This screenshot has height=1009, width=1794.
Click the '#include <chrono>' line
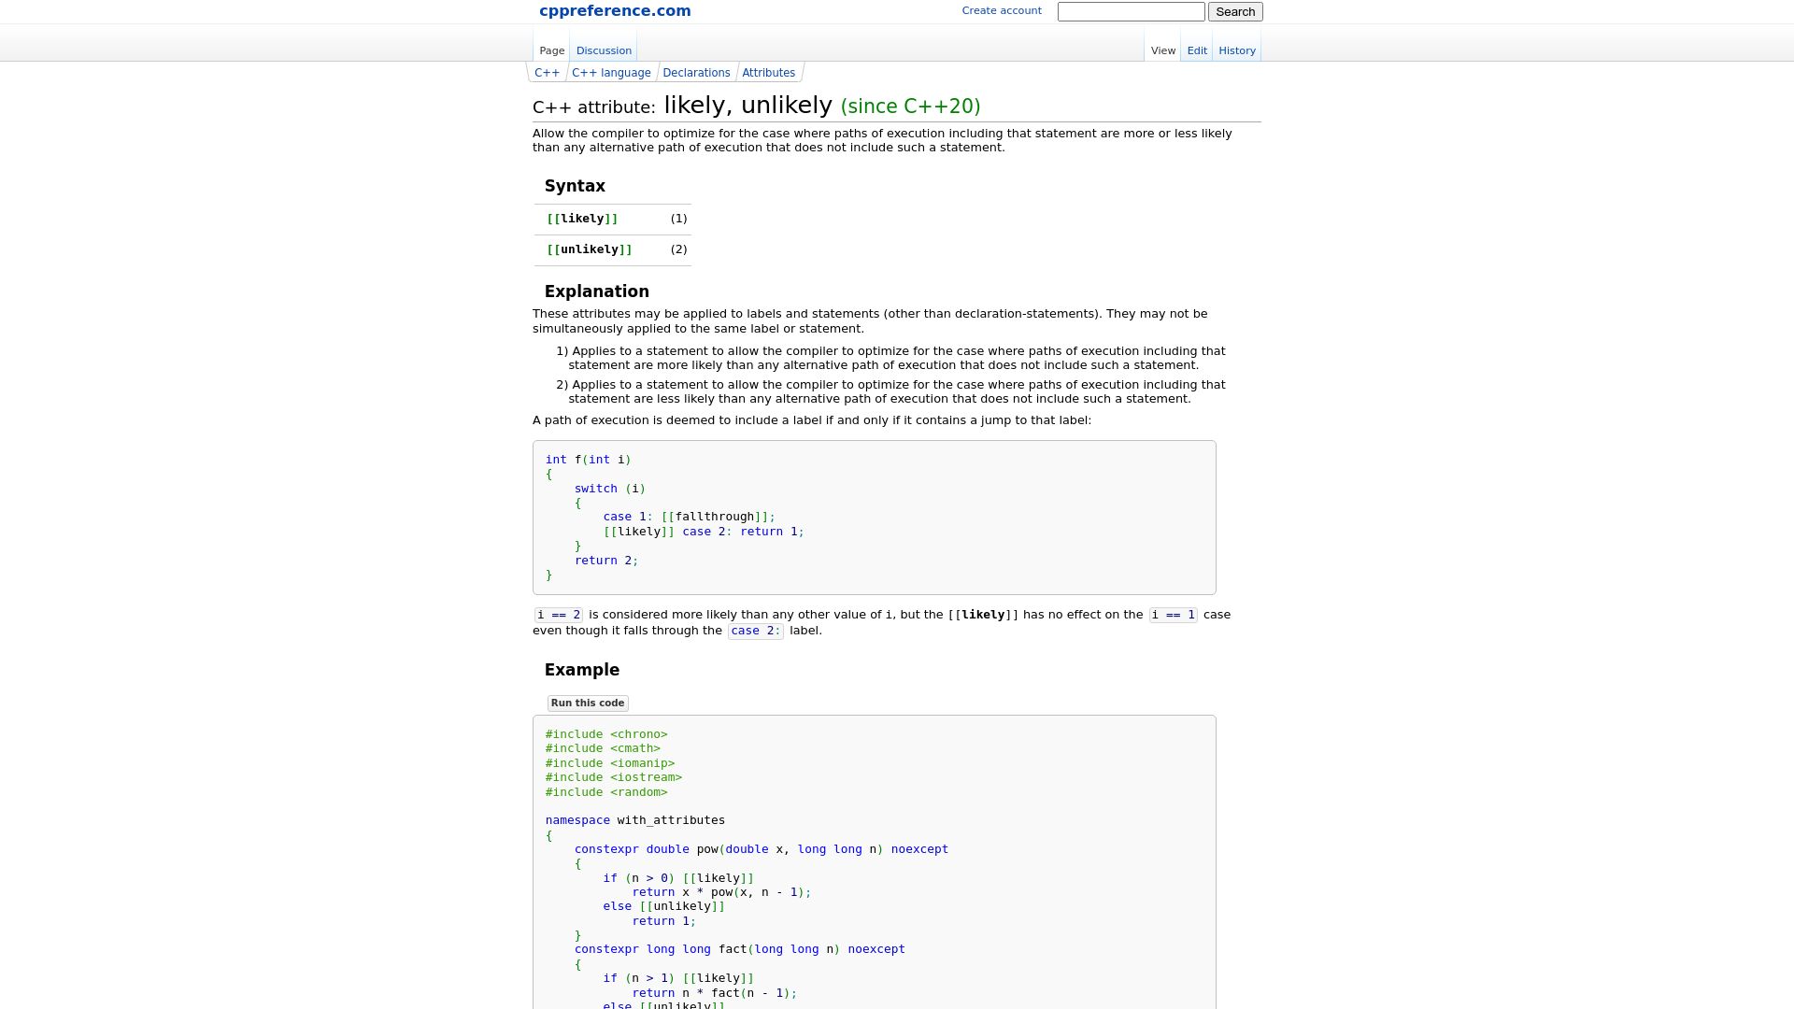[x=606, y=734]
